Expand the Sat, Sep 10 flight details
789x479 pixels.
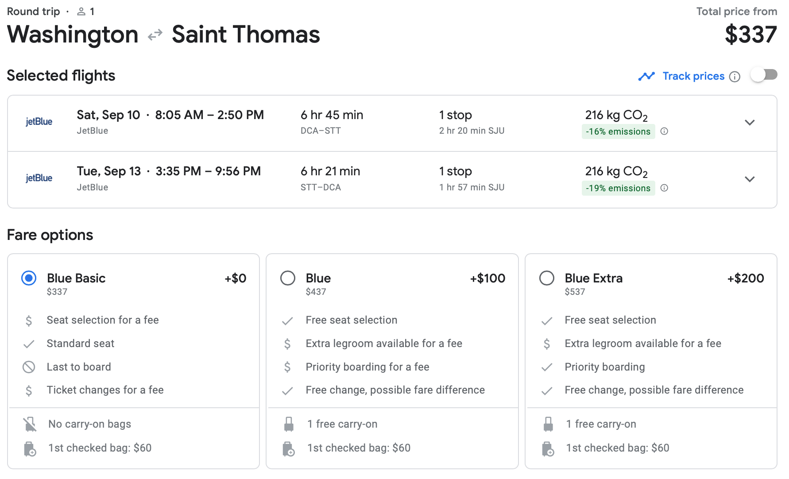click(749, 123)
